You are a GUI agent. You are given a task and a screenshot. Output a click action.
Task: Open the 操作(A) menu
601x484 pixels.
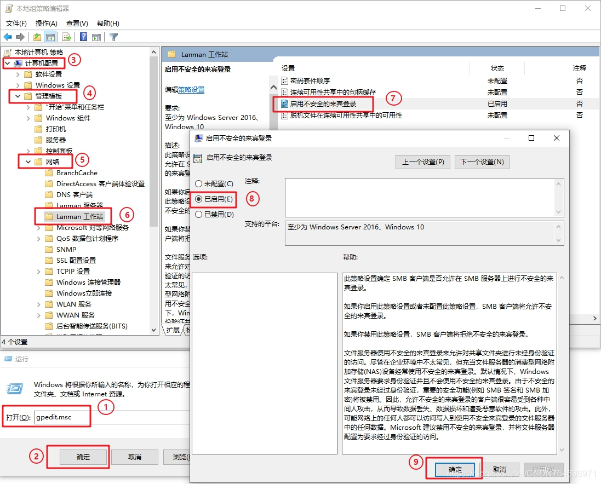coord(47,24)
